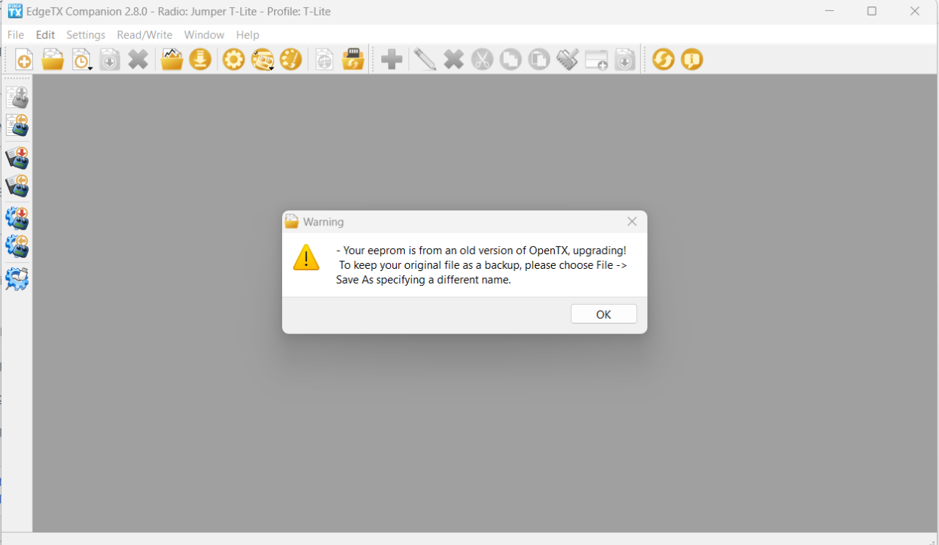
Task: Click the Warning dialog title text
Action: tap(323, 222)
